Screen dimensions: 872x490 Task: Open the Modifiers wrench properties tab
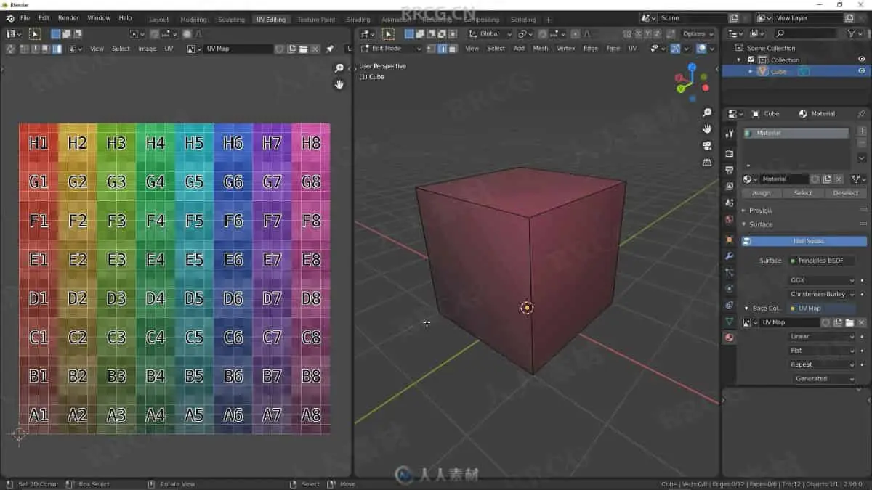coord(730,256)
